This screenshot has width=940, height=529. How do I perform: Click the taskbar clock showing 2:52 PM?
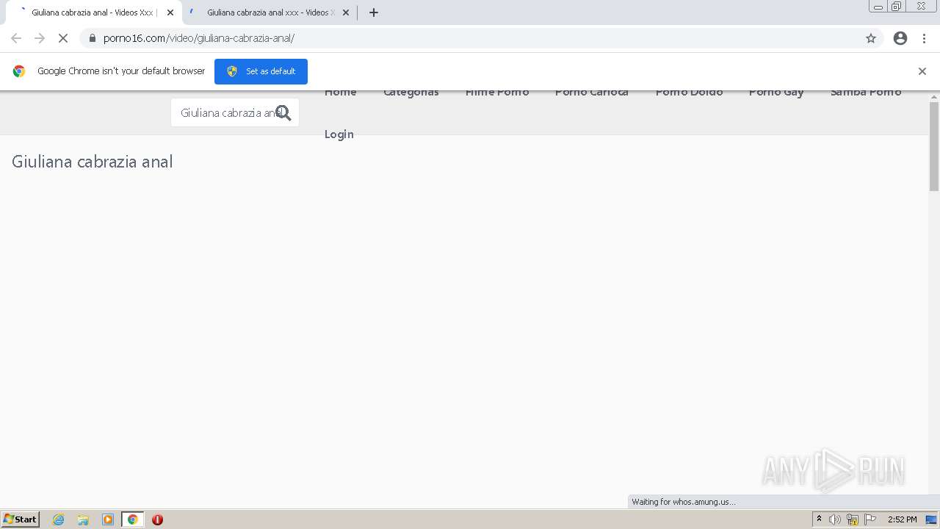pos(902,519)
